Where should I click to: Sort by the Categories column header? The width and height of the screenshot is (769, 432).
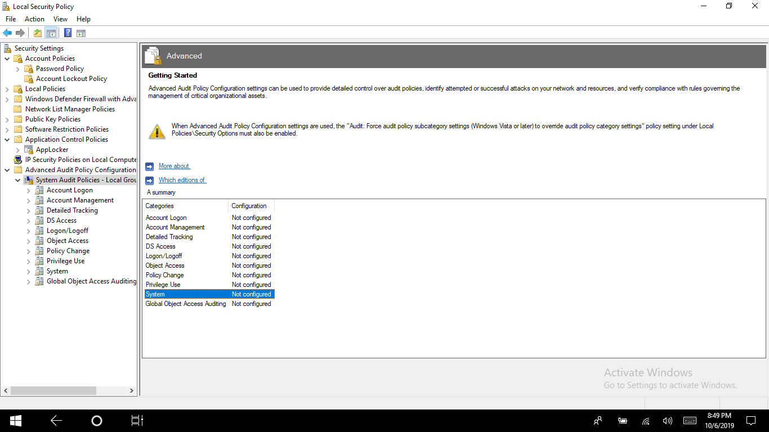pyautogui.click(x=185, y=206)
